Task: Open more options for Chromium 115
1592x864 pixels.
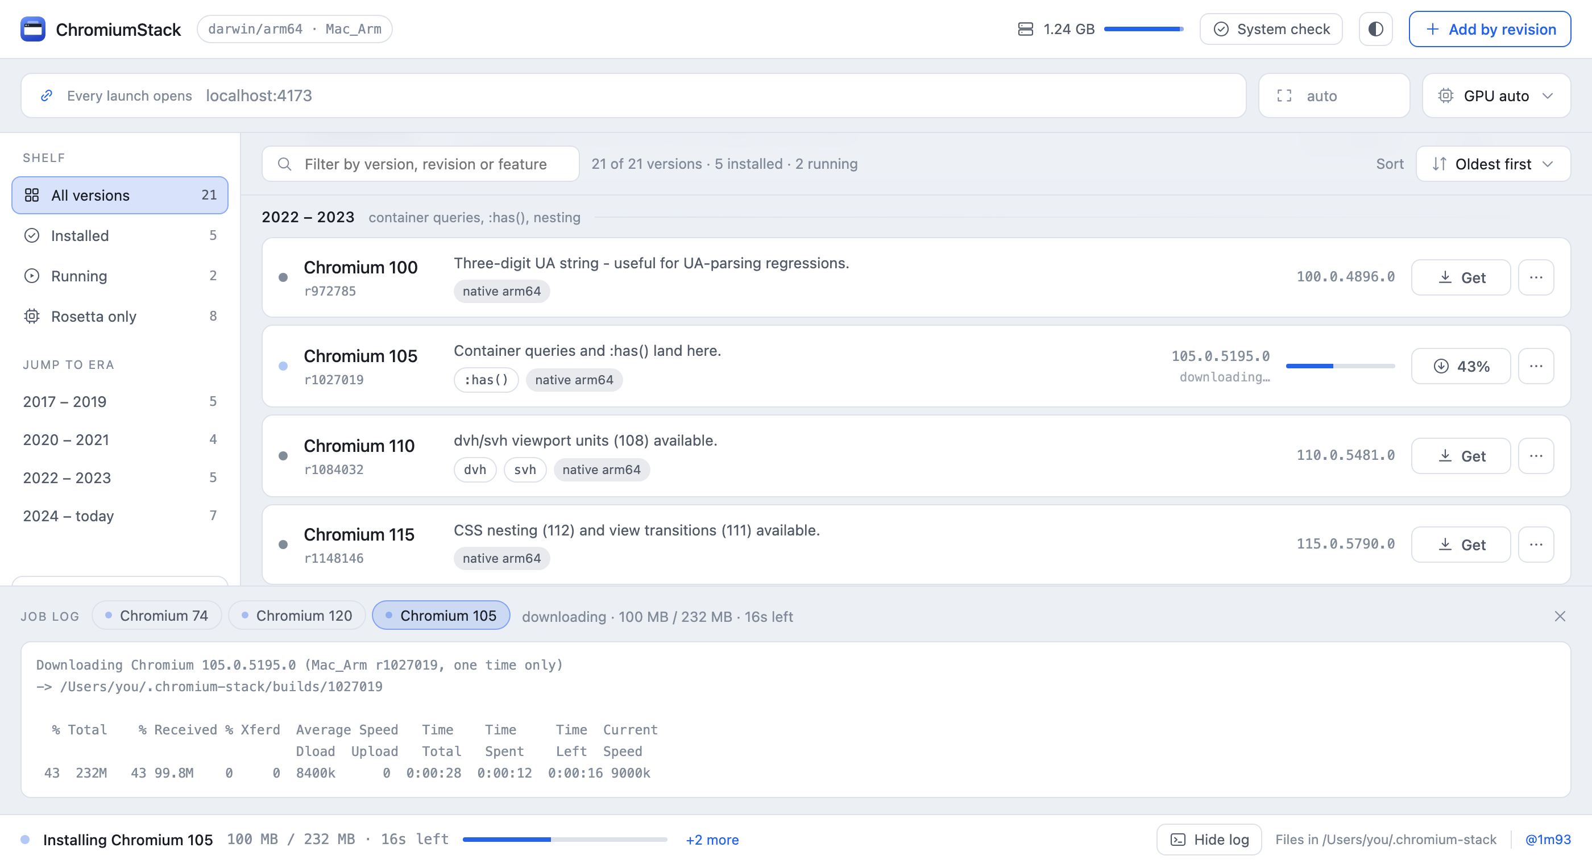Action: coord(1536,545)
